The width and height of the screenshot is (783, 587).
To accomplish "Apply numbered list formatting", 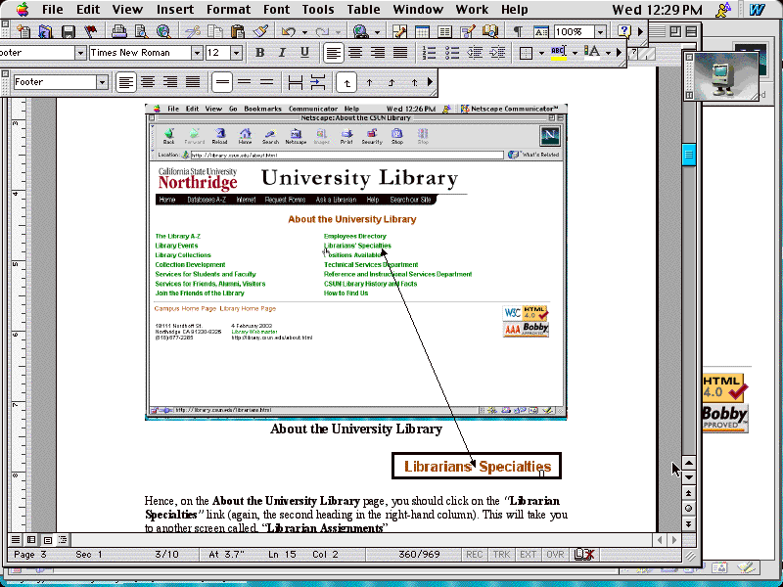I will click(429, 53).
